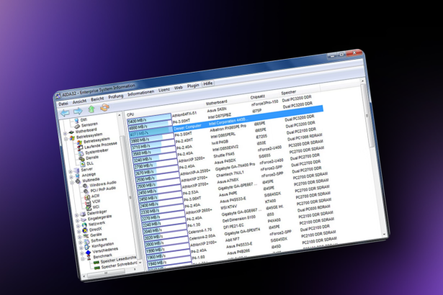Click the DMI tree icon
443x295 pixels.
click(x=76, y=121)
